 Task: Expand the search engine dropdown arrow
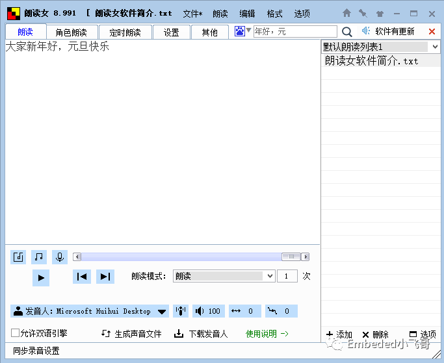coord(248,30)
